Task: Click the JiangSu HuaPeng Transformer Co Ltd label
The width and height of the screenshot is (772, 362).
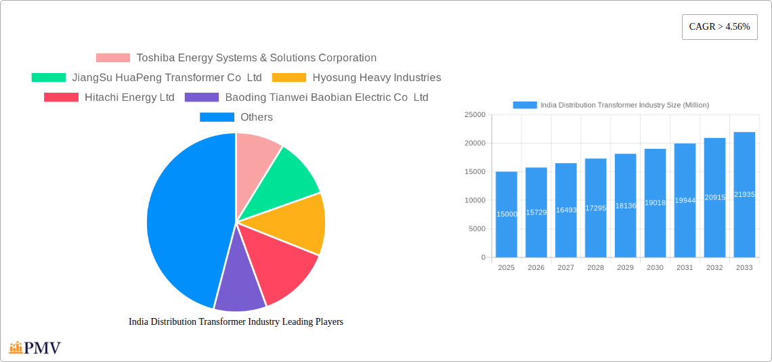Action: pyautogui.click(x=167, y=77)
